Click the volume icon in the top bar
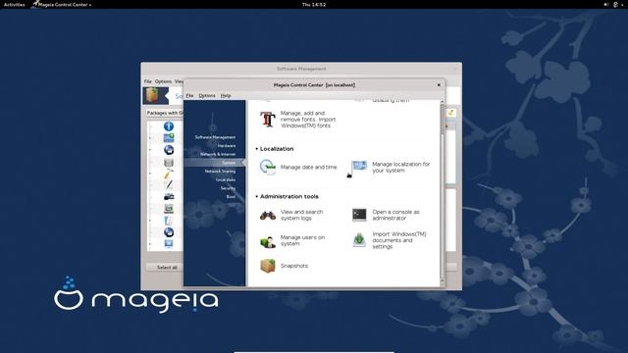This screenshot has width=628, height=353. [x=606, y=4]
